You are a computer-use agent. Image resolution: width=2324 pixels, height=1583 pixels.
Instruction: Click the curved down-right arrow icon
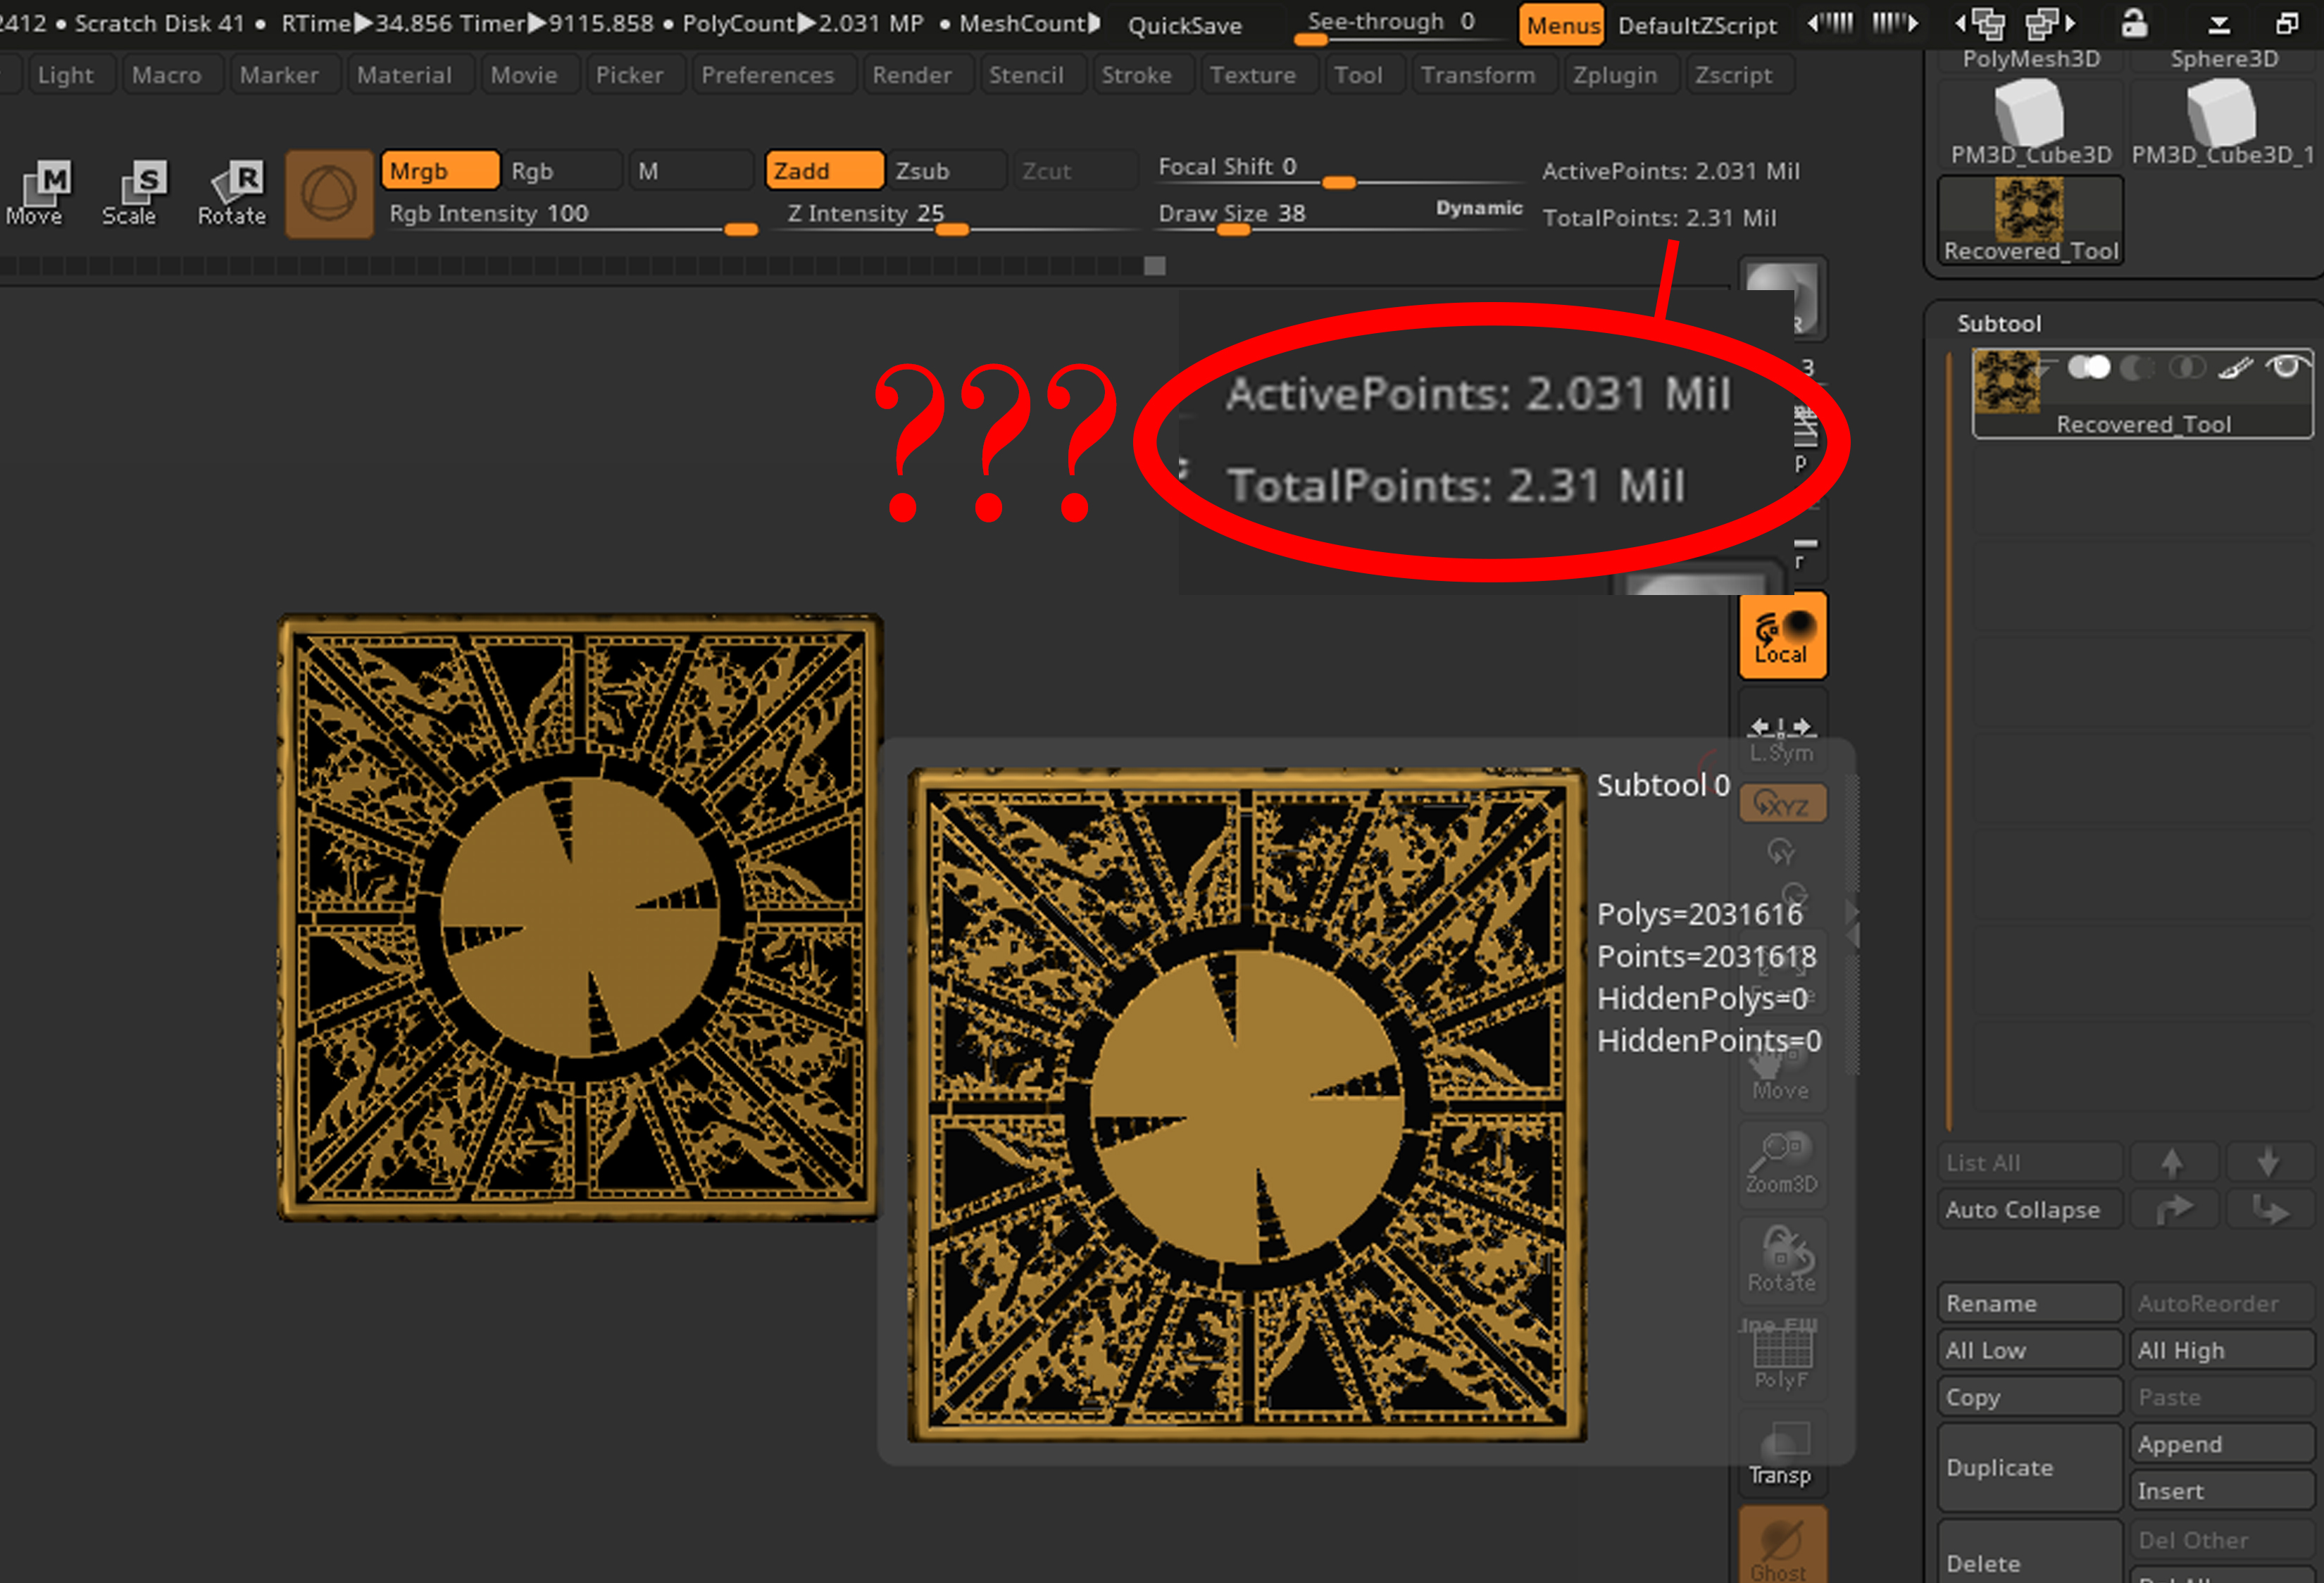pos(2269,1210)
